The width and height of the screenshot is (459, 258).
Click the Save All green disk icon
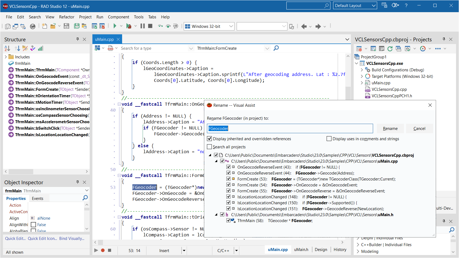point(77,26)
